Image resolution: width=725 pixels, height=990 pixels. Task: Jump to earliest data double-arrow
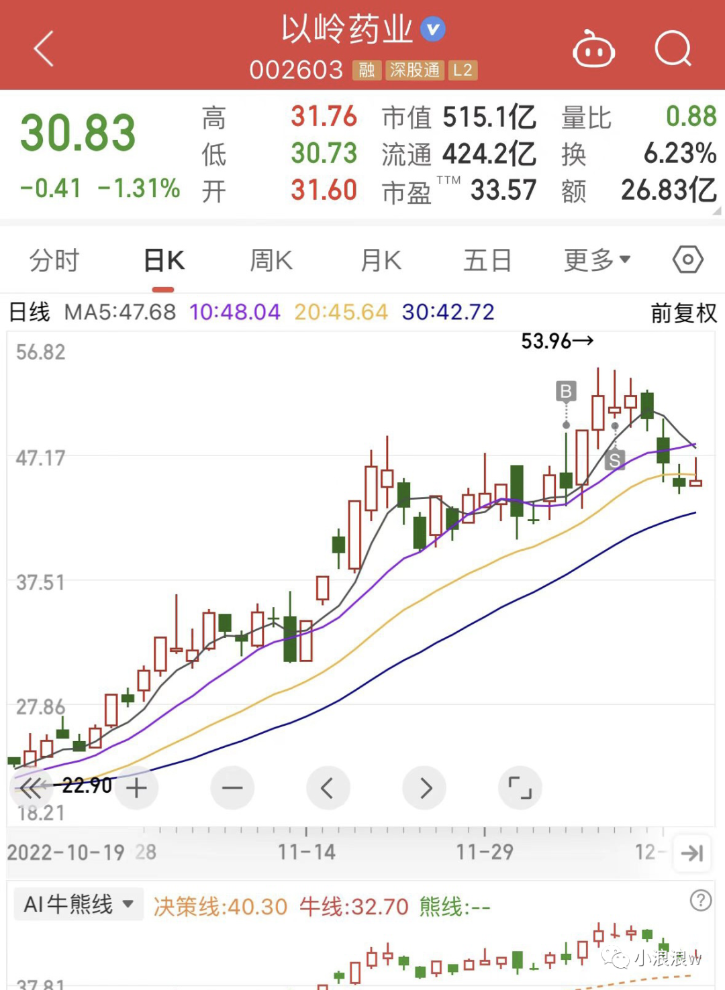click(x=32, y=787)
